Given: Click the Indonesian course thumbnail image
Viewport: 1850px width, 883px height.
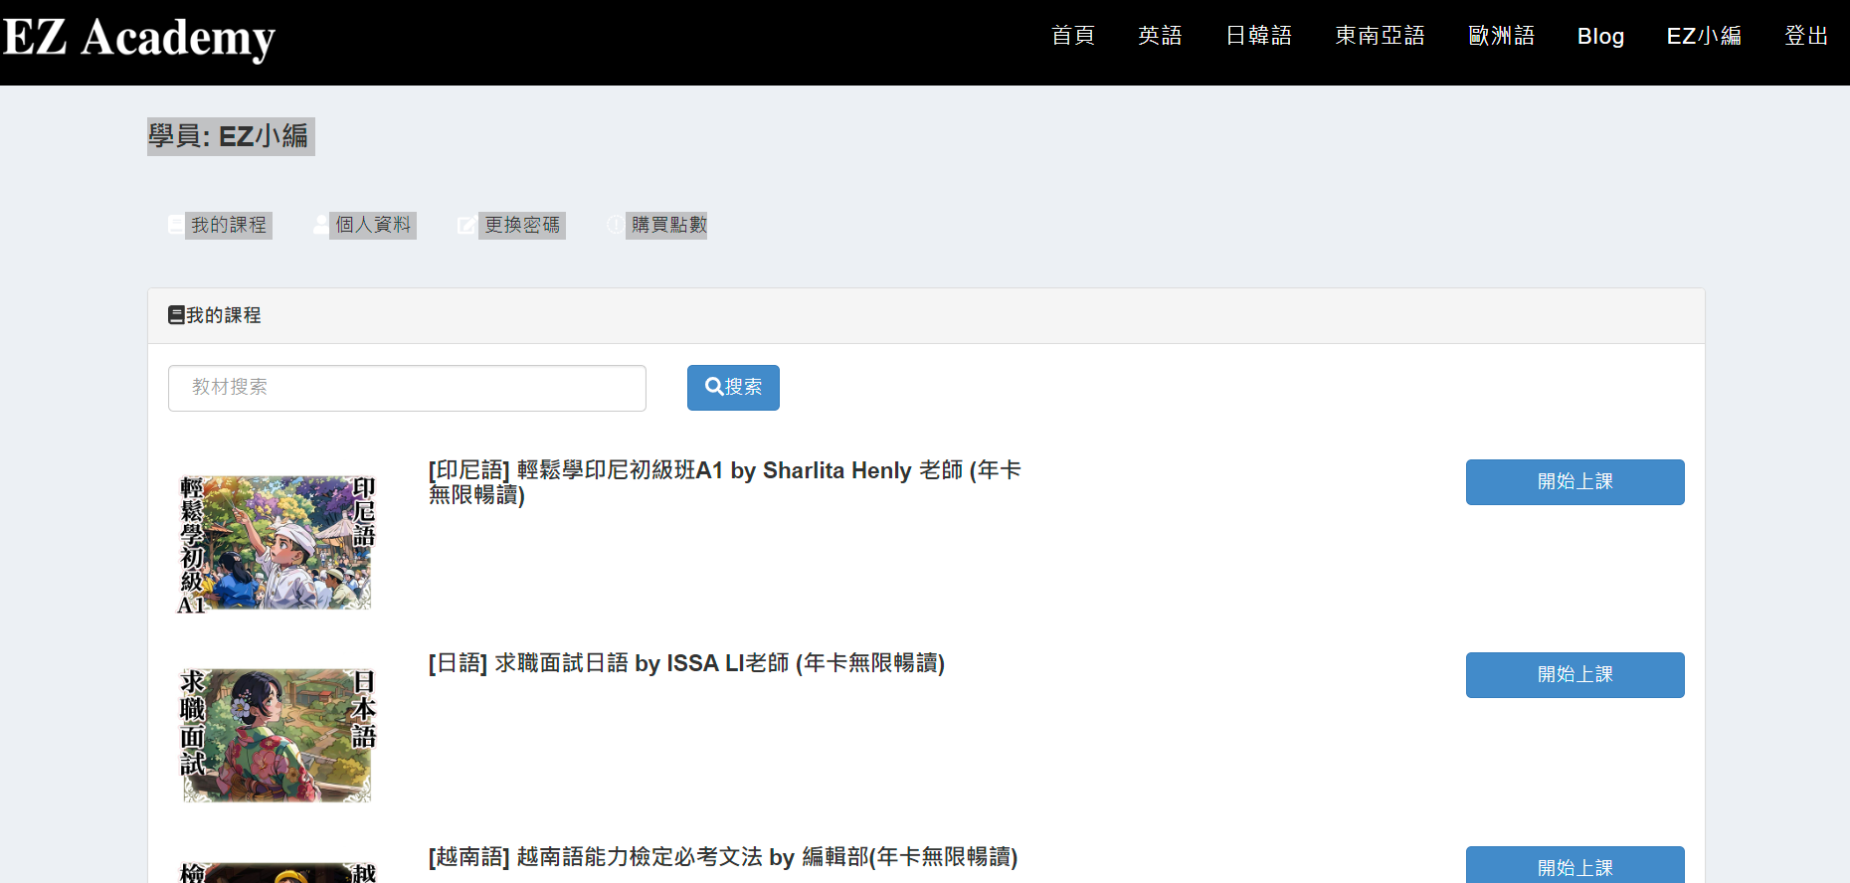Looking at the screenshot, I should [x=277, y=543].
